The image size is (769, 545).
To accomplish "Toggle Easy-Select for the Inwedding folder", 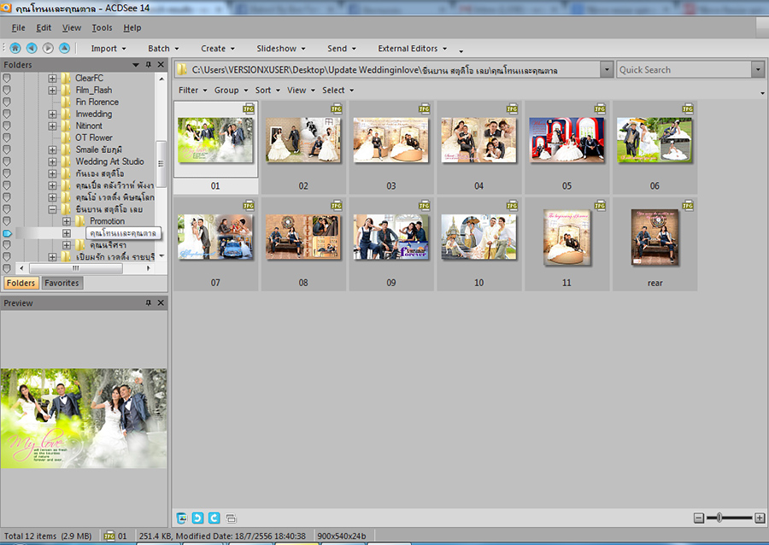I will click(7, 114).
